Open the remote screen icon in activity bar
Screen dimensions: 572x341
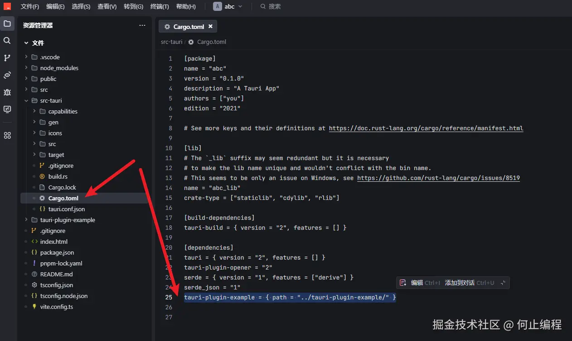click(x=7, y=109)
